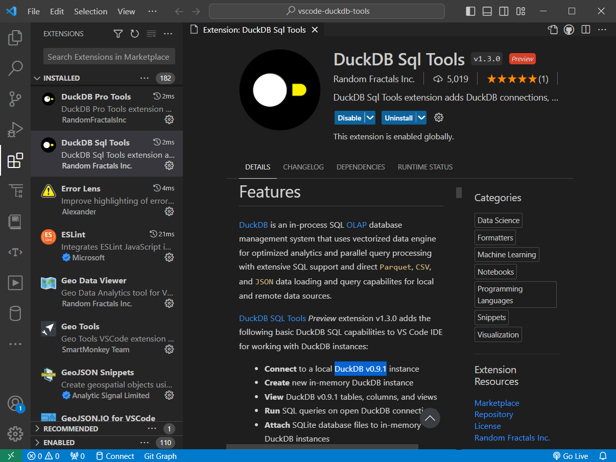This screenshot has width=616, height=462.
Task: Open the License resource link
Action: (x=488, y=426)
